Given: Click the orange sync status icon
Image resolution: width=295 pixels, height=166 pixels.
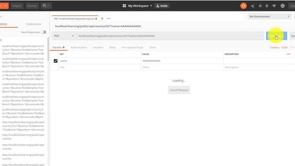Looking at the screenshot, I should coord(243,6).
